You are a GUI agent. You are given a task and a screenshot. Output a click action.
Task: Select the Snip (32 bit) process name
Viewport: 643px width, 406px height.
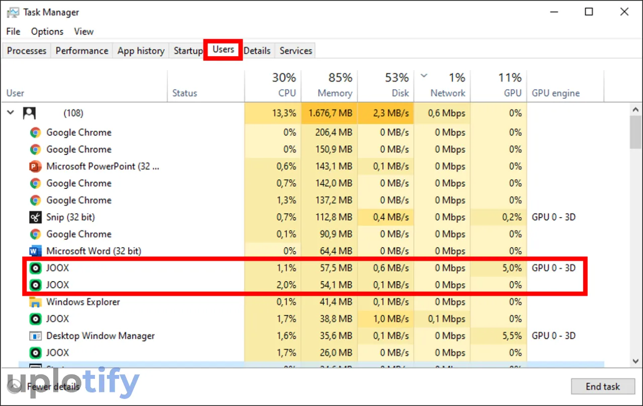(70, 218)
